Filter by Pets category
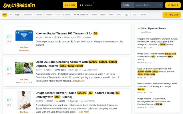This screenshot has width=183, height=114. tap(119, 15)
